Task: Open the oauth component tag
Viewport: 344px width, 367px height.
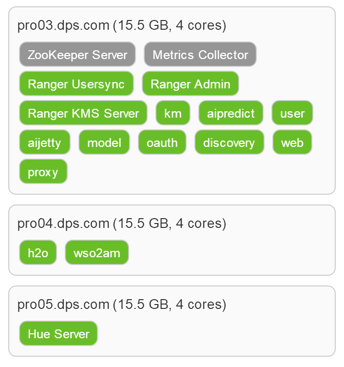Action: point(162,142)
